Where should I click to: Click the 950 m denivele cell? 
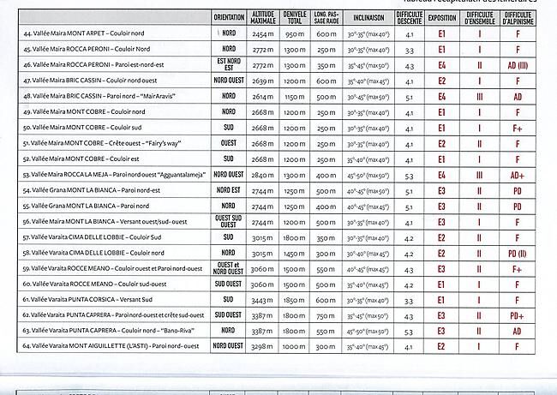295,34
